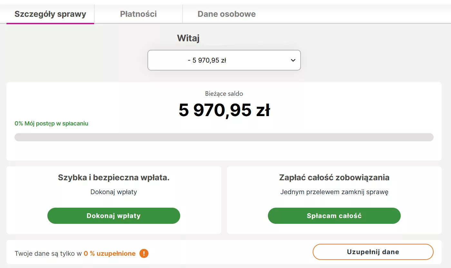Click the "0% Mój postęp w spłacaniu" label
Image resolution: width=451 pixels, height=268 pixels.
pos(52,124)
